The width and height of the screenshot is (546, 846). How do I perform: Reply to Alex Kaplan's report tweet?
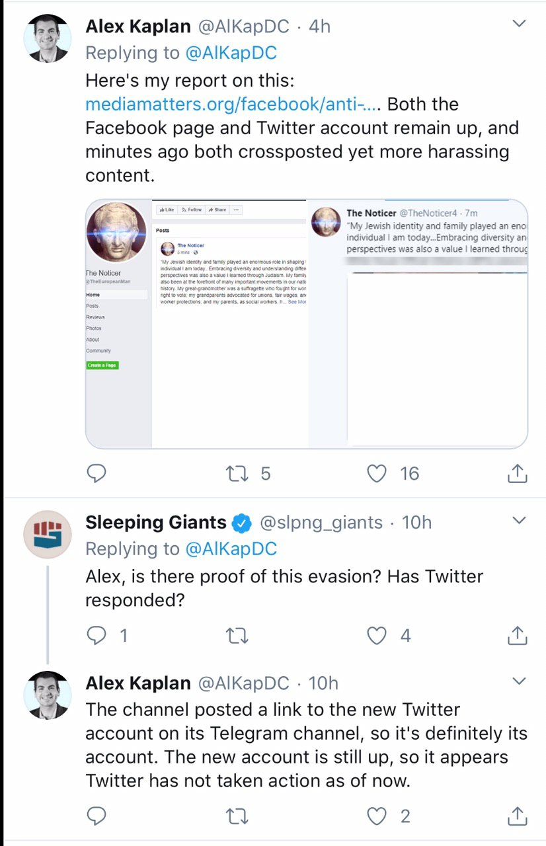click(97, 473)
